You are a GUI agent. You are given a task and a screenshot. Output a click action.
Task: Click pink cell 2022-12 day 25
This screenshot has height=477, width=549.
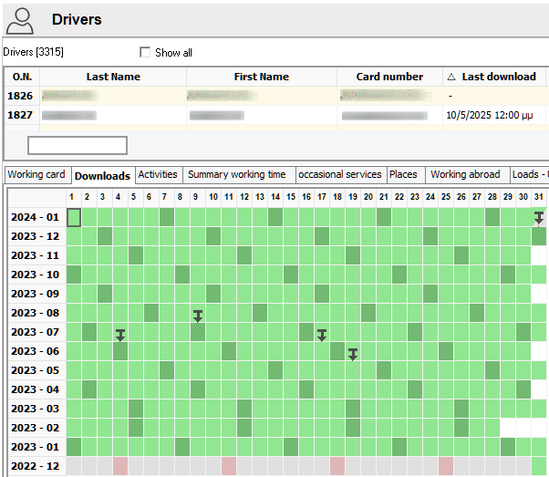446,466
